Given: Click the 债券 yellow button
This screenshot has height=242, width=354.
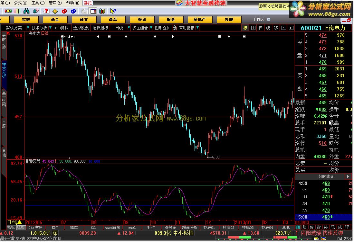Looking at the screenshot, I should click(84, 20).
